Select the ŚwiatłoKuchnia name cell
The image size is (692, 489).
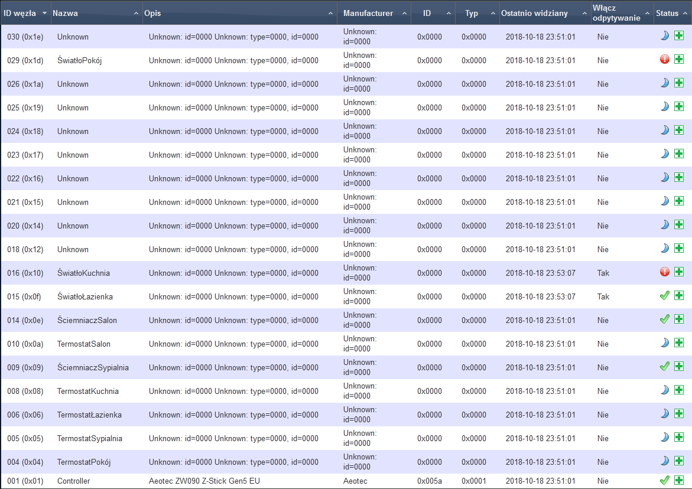pos(83,273)
